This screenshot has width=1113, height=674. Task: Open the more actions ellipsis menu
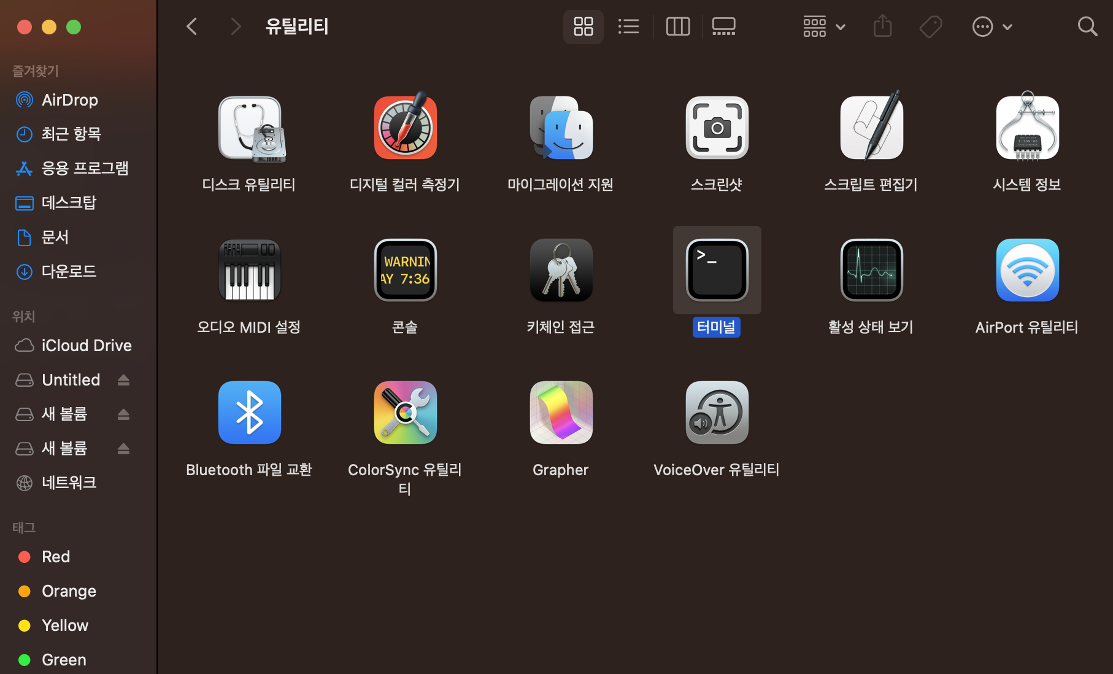(992, 26)
